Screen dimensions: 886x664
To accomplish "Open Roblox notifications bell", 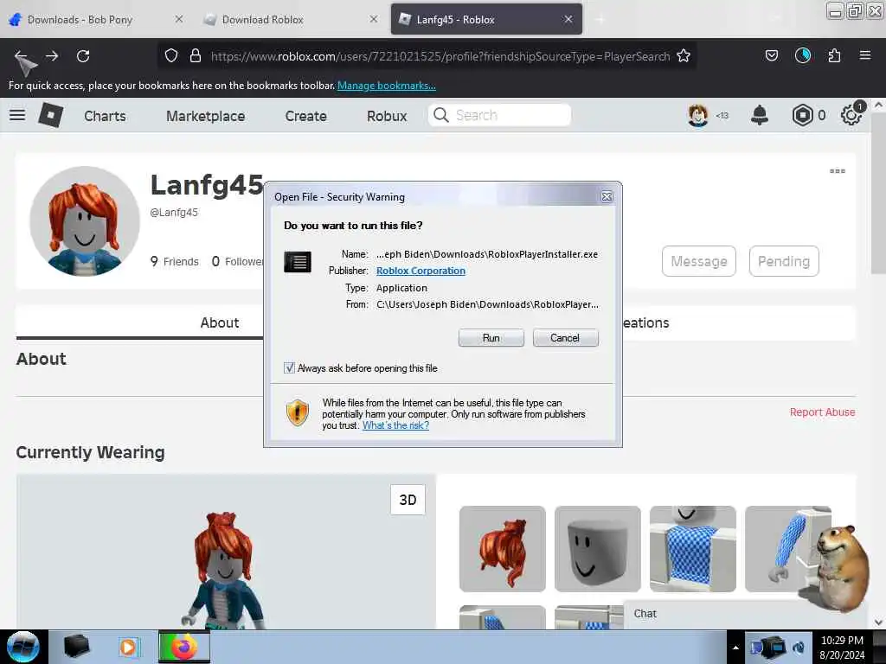I will (x=760, y=115).
